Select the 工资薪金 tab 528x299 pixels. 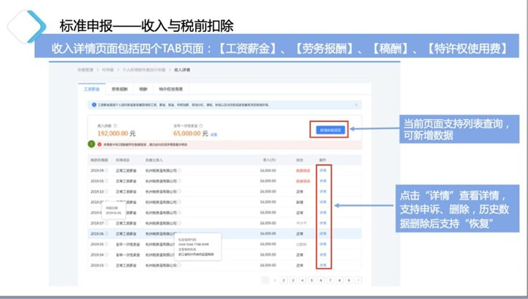91,89
